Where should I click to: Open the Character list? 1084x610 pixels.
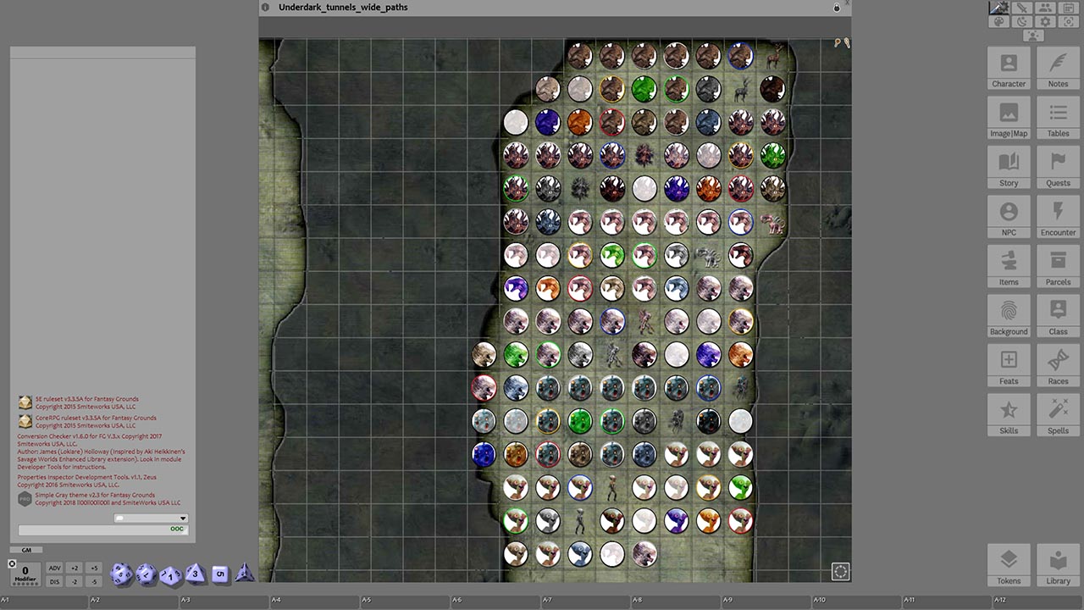coord(1009,68)
